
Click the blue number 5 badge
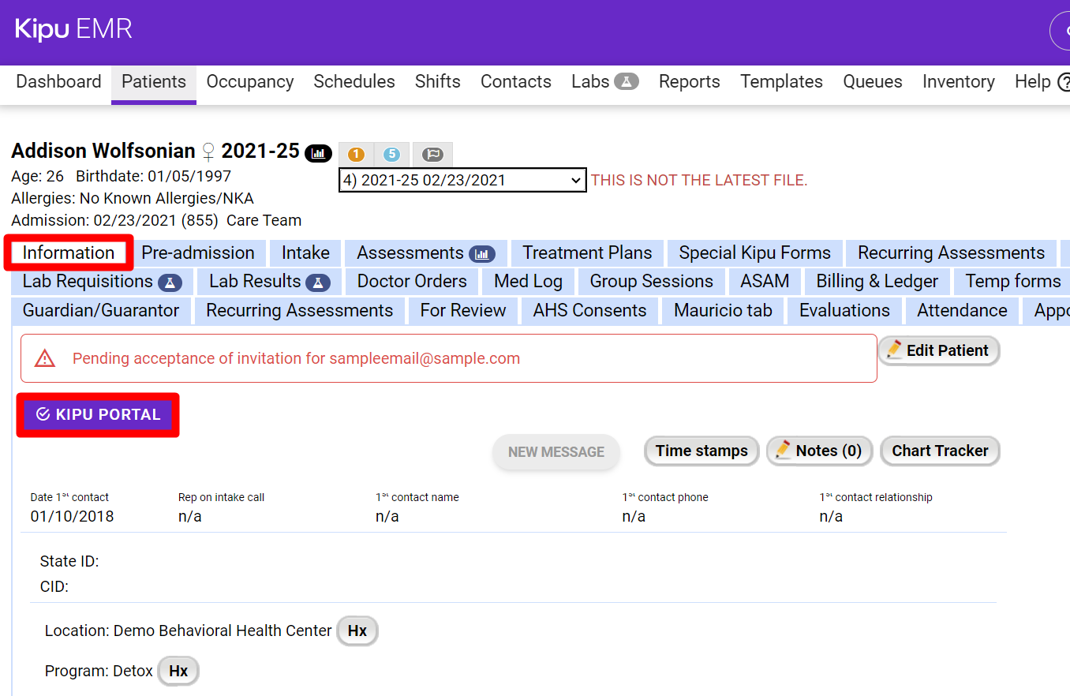(x=392, y=155)
